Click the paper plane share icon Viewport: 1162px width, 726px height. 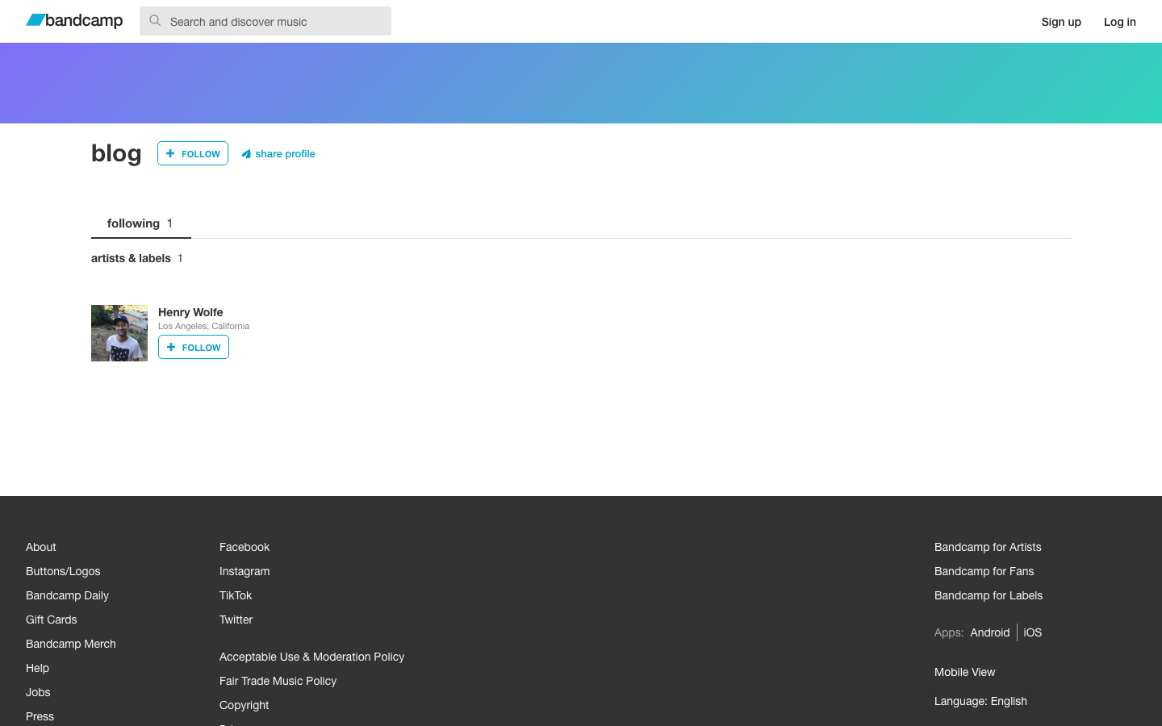pos(246,154)
